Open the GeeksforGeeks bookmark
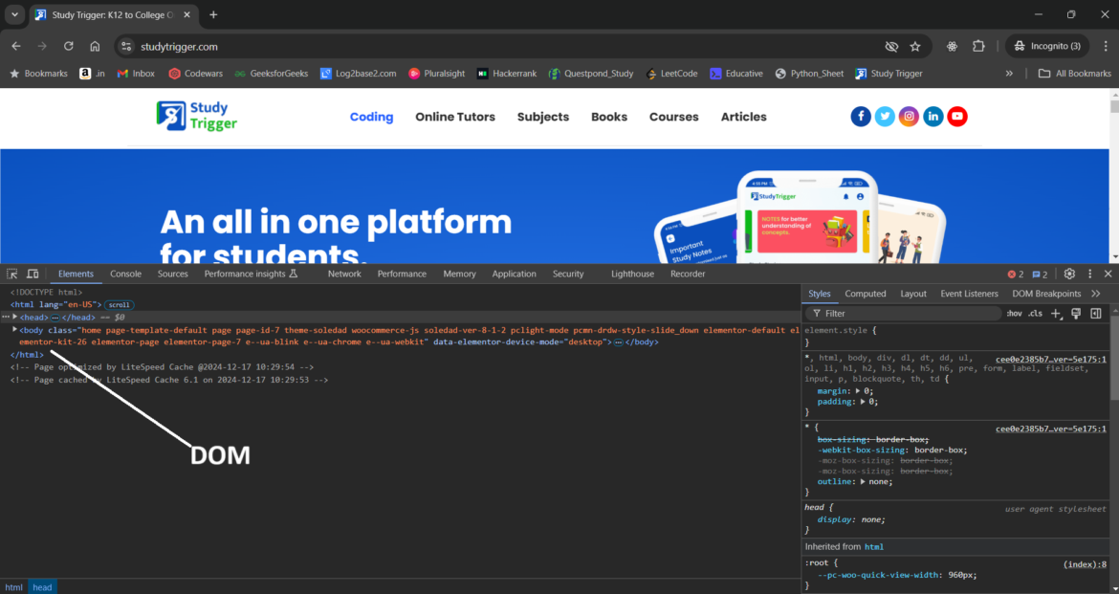 pyautogui.click(x=272, y=74)
